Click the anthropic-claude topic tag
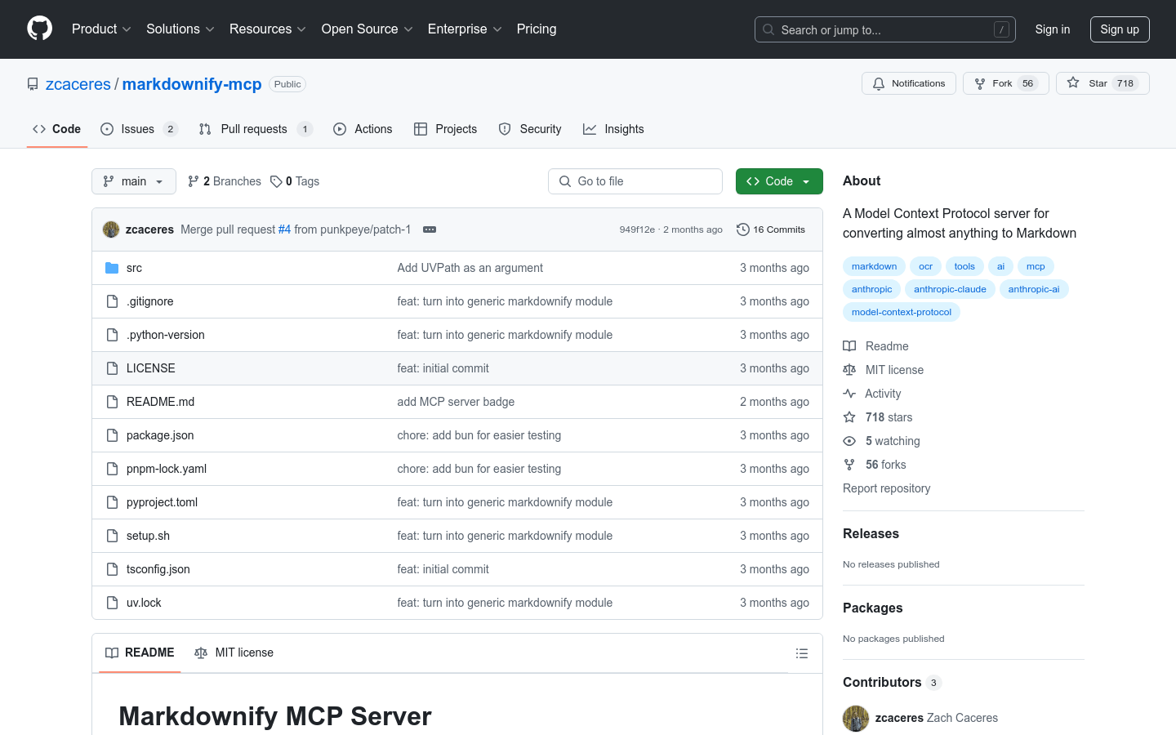The image size is (1176, 735). (950, 289)
